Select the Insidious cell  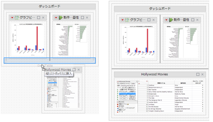click(161, 85)
